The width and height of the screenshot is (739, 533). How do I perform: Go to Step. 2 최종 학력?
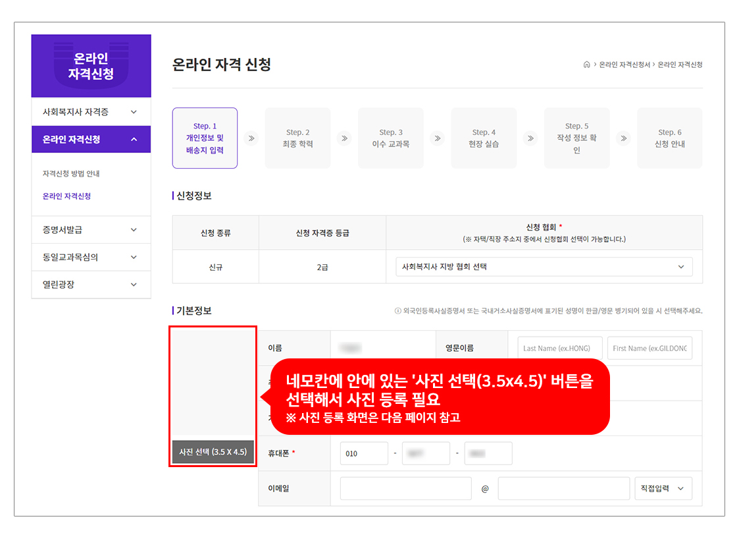(297, 138)
